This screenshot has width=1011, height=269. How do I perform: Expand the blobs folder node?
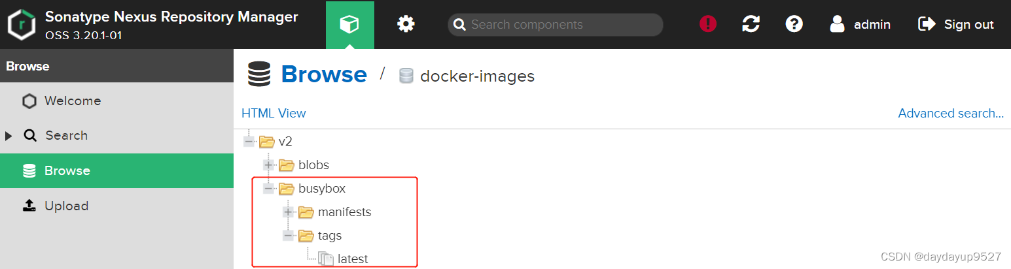click(268, 165)
